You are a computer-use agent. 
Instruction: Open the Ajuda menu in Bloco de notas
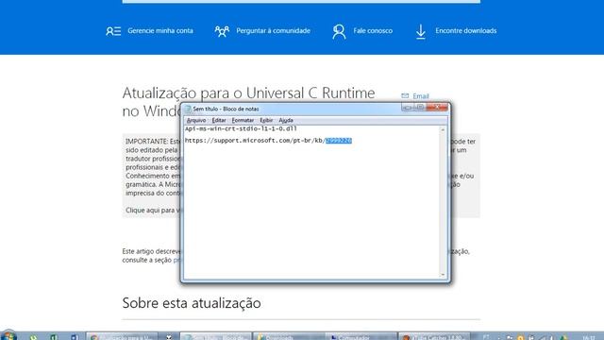pos(286,120)
